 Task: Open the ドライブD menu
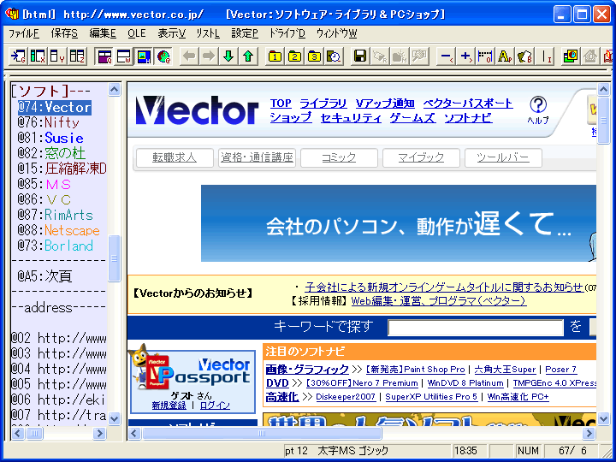pos(287,33)
